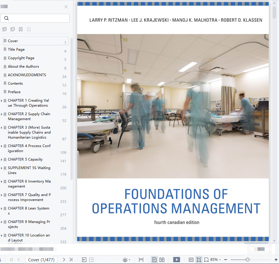Expand all bookmarks in the outline panel
The image size is (279, 264).
(x=4, y=29)
